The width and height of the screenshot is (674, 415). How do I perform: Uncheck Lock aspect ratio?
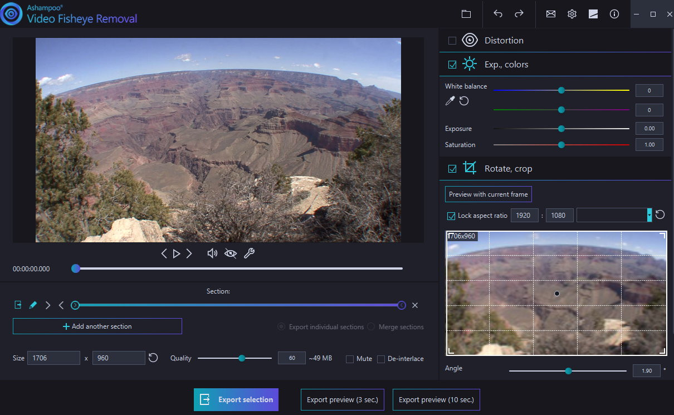click(451, 216)
